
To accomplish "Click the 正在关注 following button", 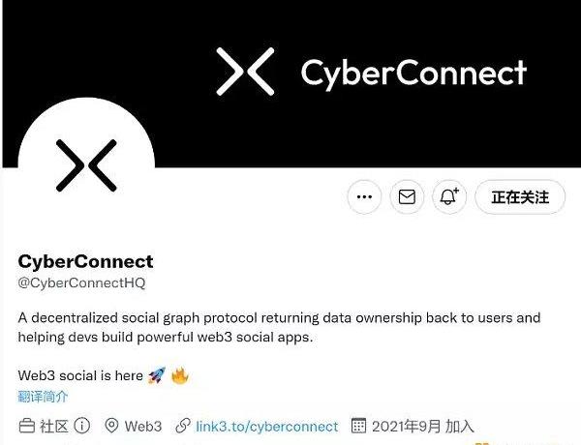I will pyautogui.click(x=520, y=197).
